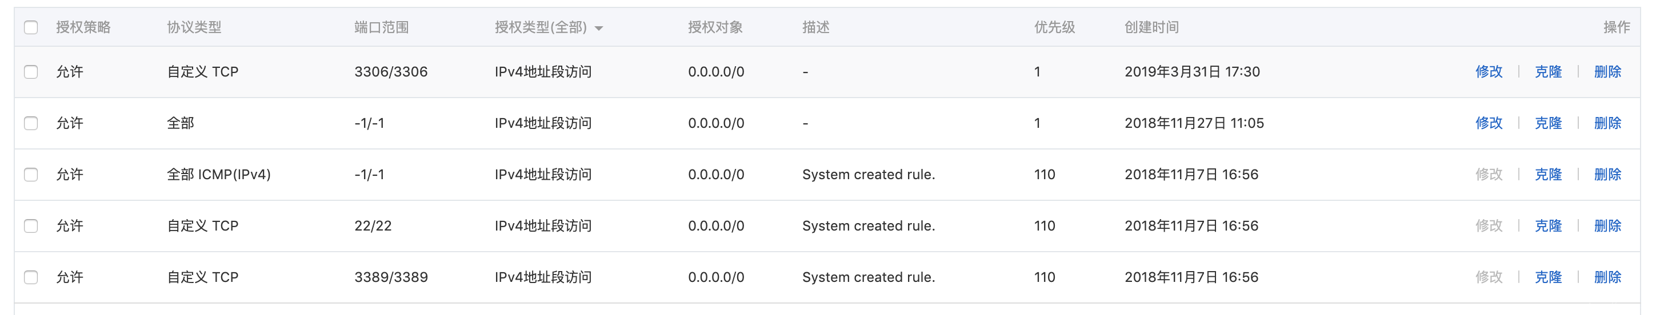
Task: Click 修改 for the 3306/3306 rule
Action: pyautogui.click(x=1489, y=72)
